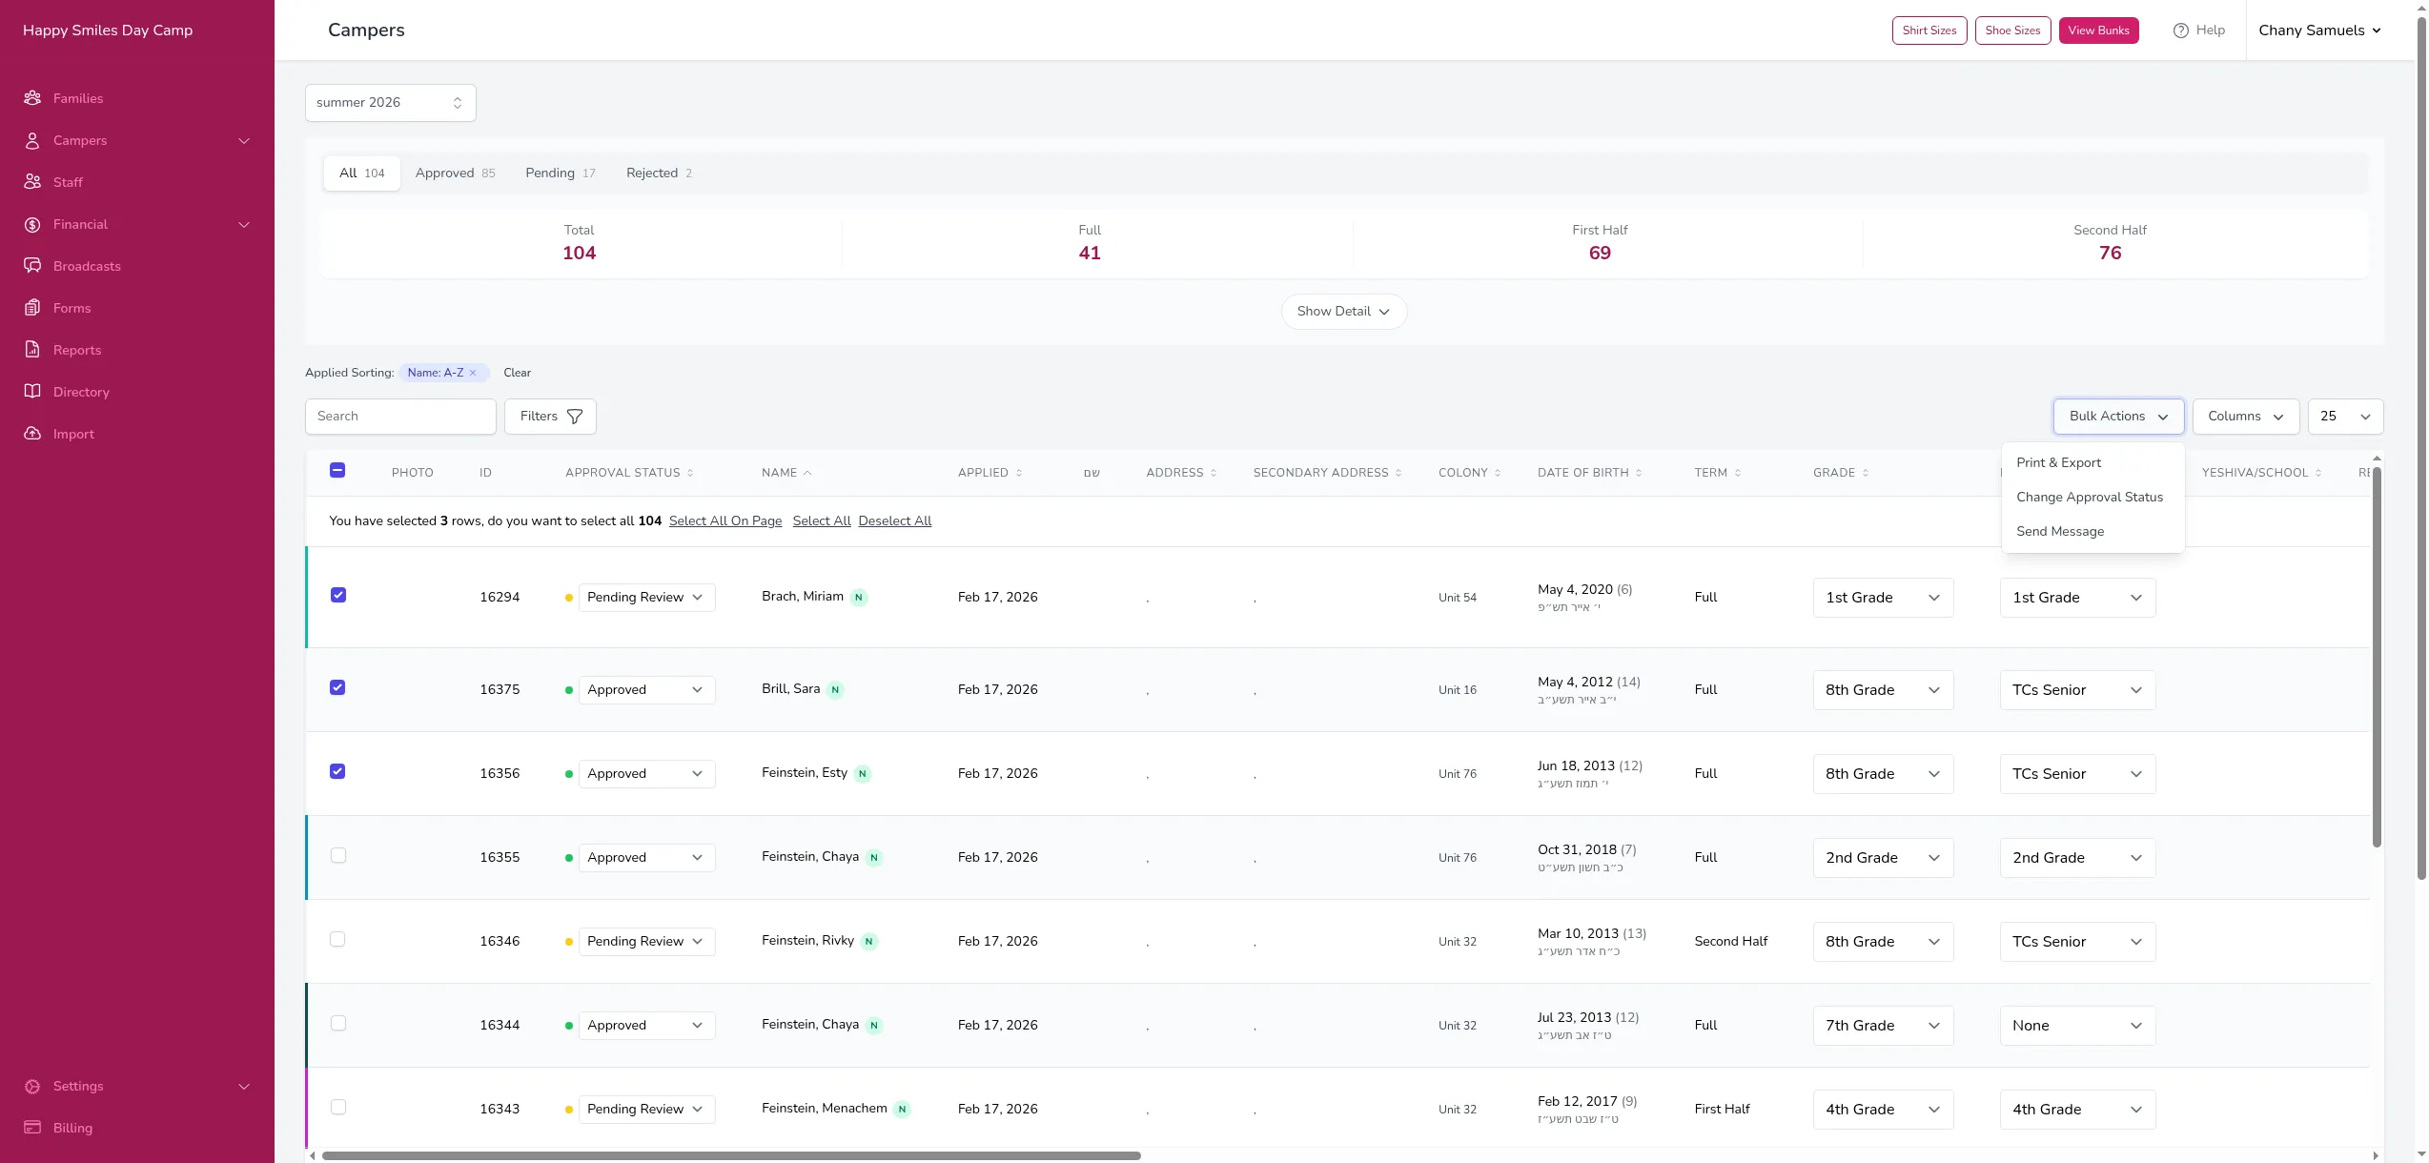Click the Help question mark icon

(2180, 31)
